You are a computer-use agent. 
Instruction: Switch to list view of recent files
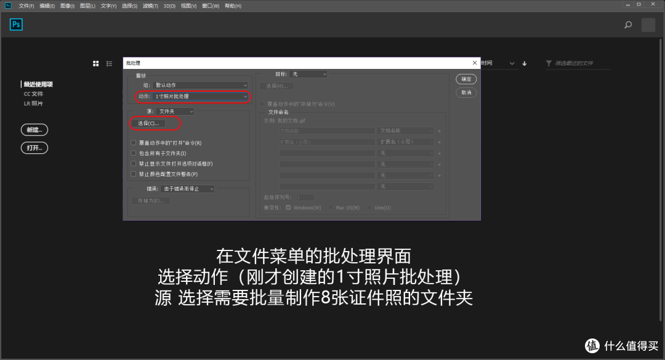pyautogui.click(x=109, y=63)
